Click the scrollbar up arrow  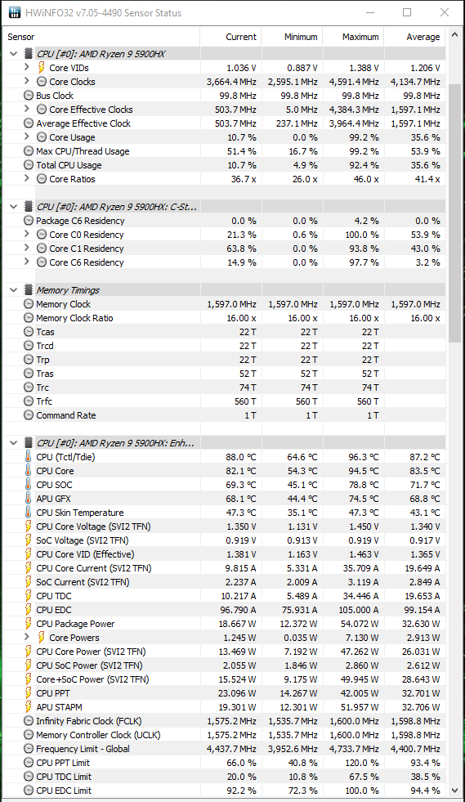454,36
